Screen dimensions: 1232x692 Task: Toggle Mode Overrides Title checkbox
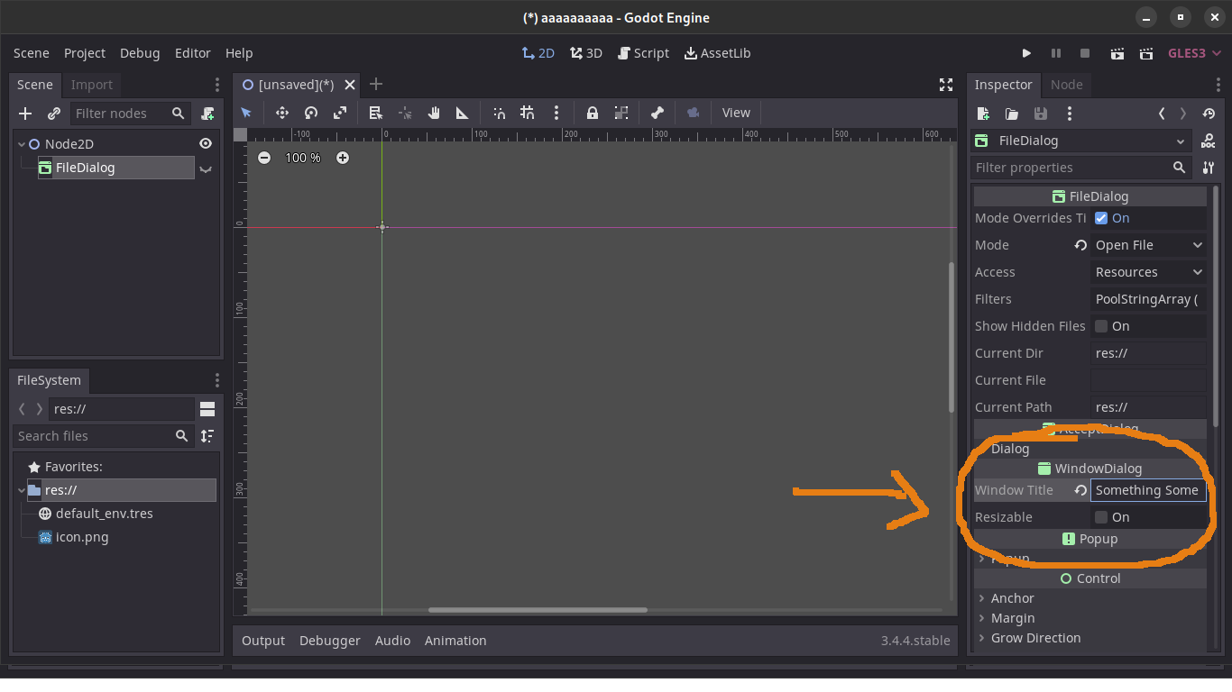pos(1101,218)
